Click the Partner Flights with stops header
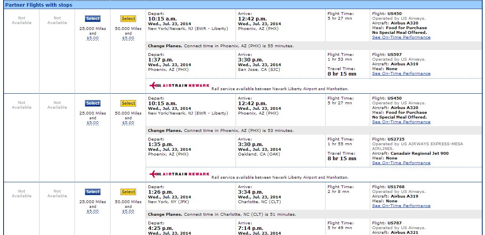 click(x=39, y=5)
